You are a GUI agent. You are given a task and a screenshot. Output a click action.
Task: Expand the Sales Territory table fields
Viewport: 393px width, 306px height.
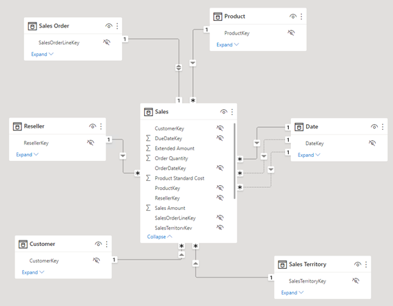(292, 293)
